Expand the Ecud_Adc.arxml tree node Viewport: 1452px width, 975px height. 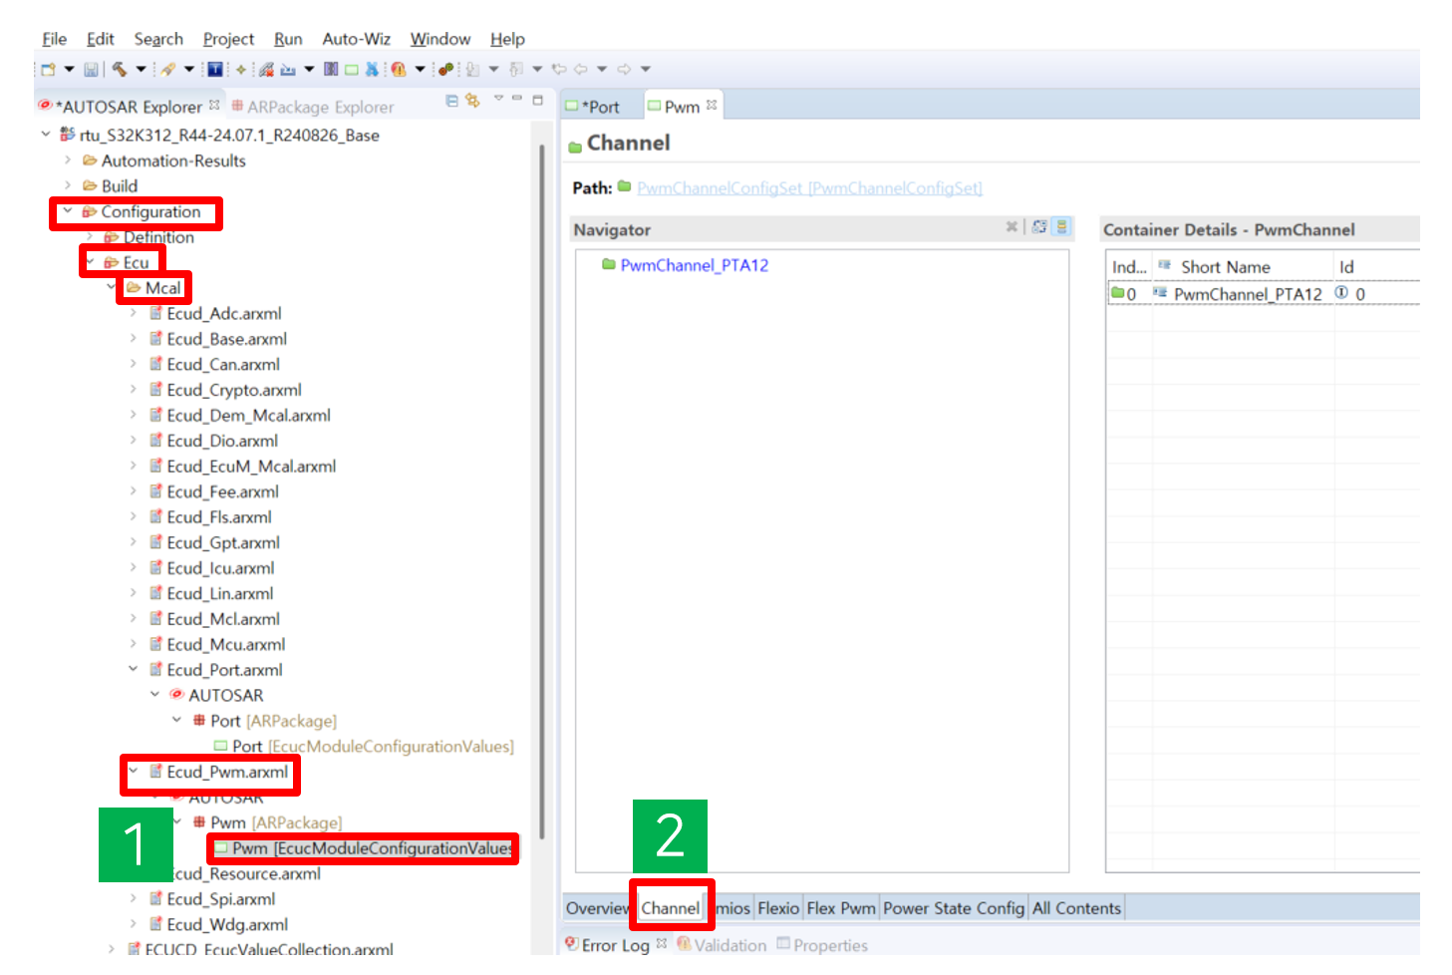(x=133, y=313)
